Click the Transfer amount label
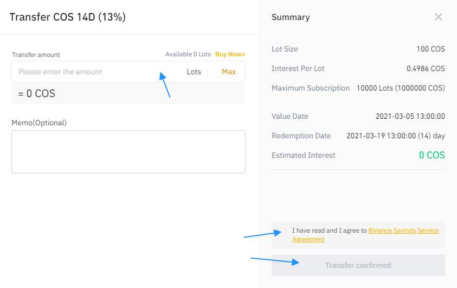The height and width of the screenshot is (288, 457). (x=36, y=54)
